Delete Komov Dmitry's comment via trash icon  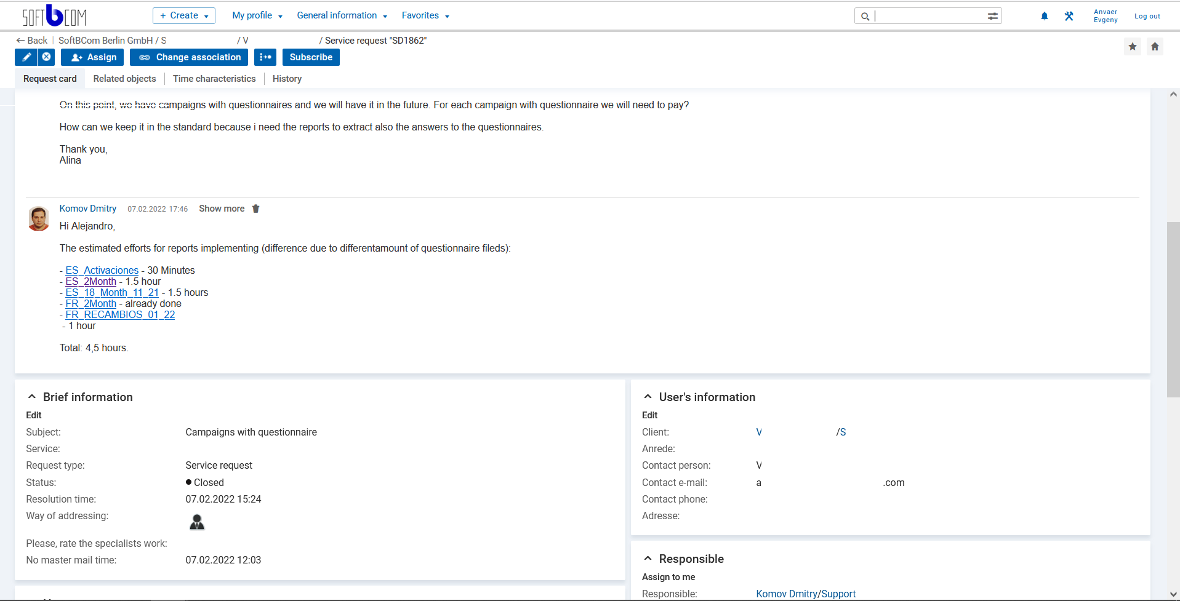click(x=255, y=209)
